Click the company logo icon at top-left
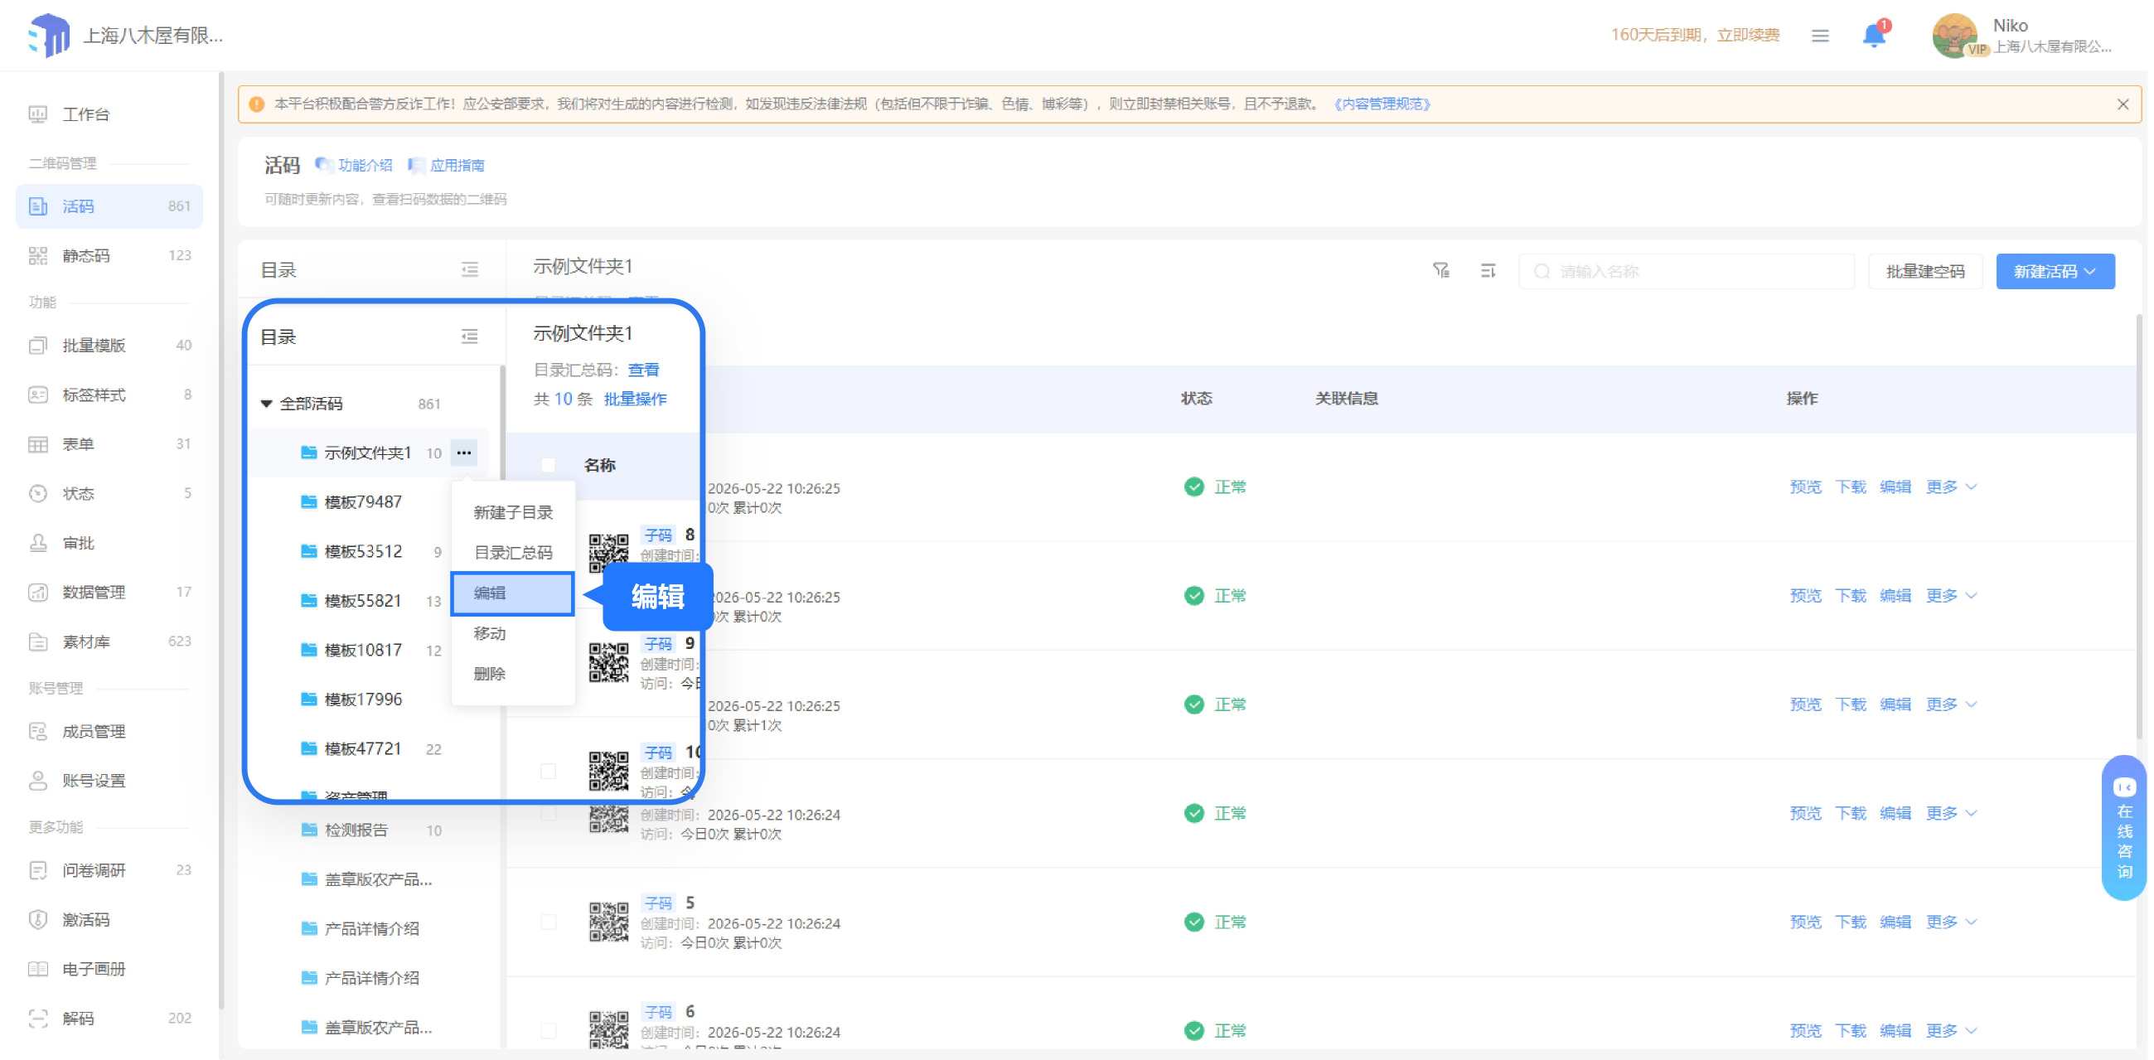 click(x=49, y=35)
